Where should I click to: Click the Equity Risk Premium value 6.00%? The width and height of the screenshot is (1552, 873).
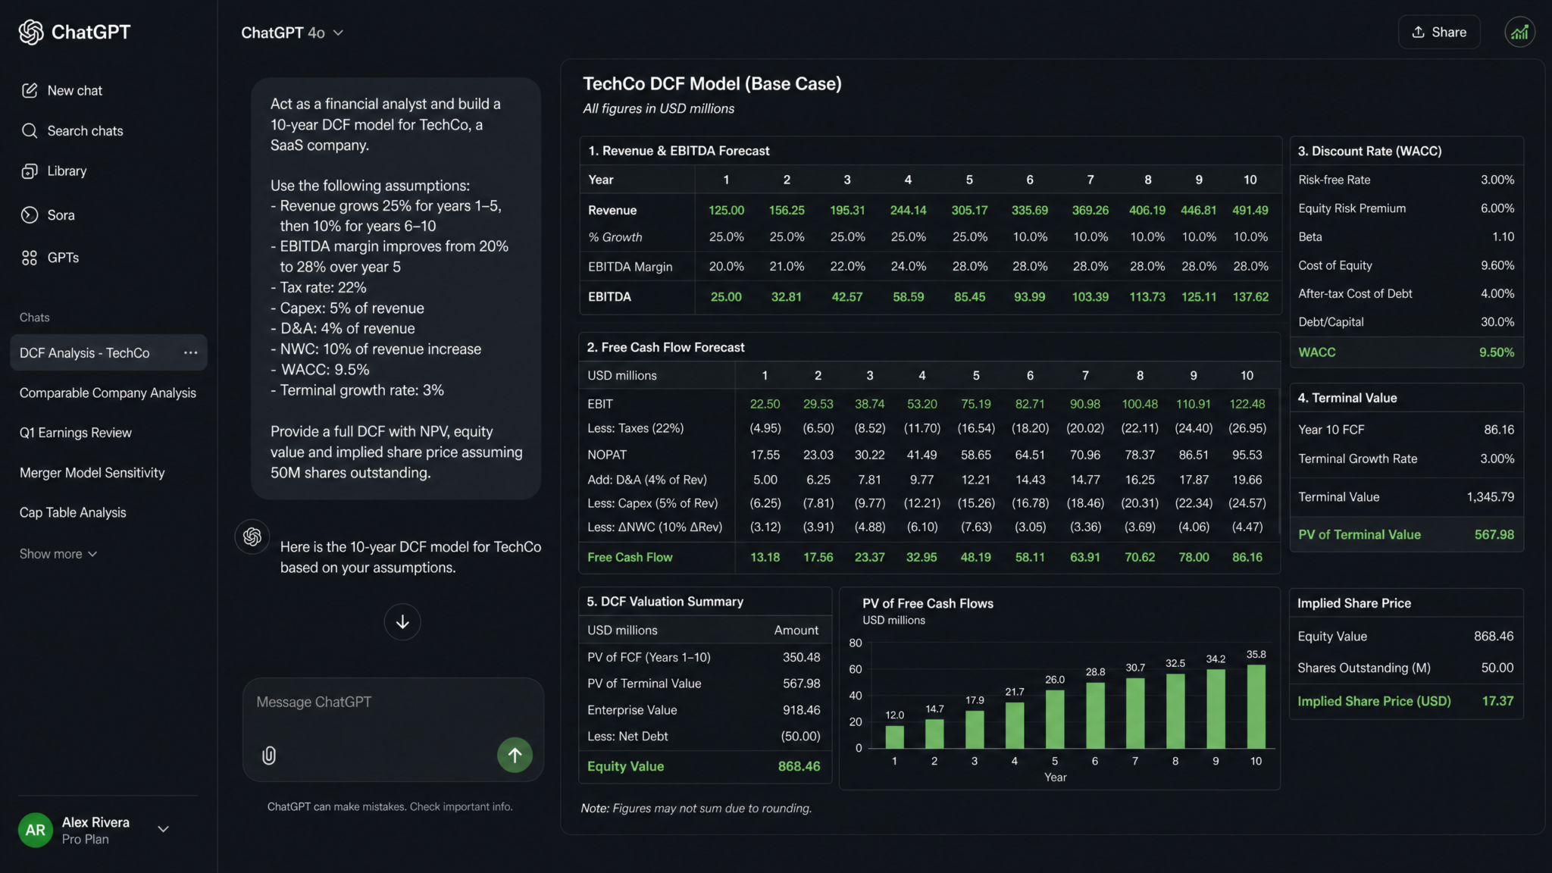point(1497,208)
